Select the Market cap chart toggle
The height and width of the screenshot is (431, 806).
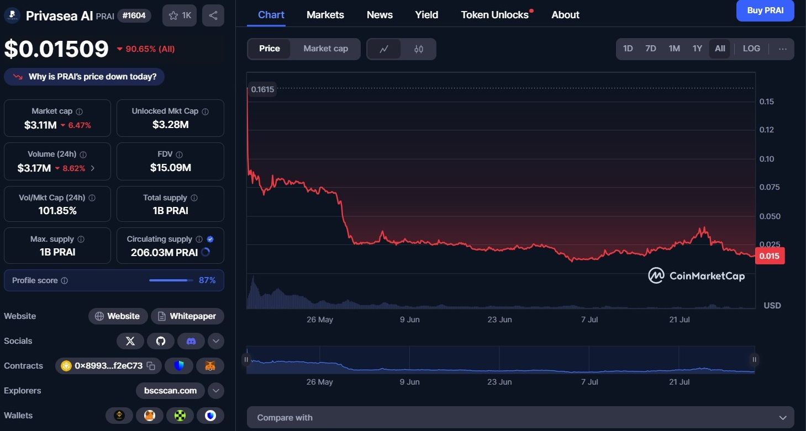pyautogui.click(x=326, y=49)
